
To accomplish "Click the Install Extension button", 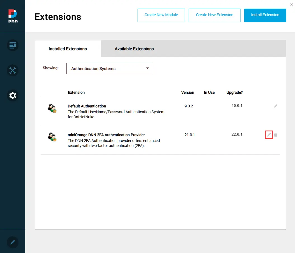I will pos(265,15).
